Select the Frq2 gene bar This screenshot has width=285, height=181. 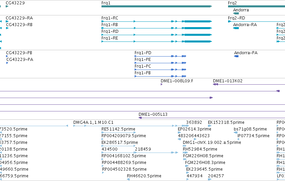[x=257, y=6]
